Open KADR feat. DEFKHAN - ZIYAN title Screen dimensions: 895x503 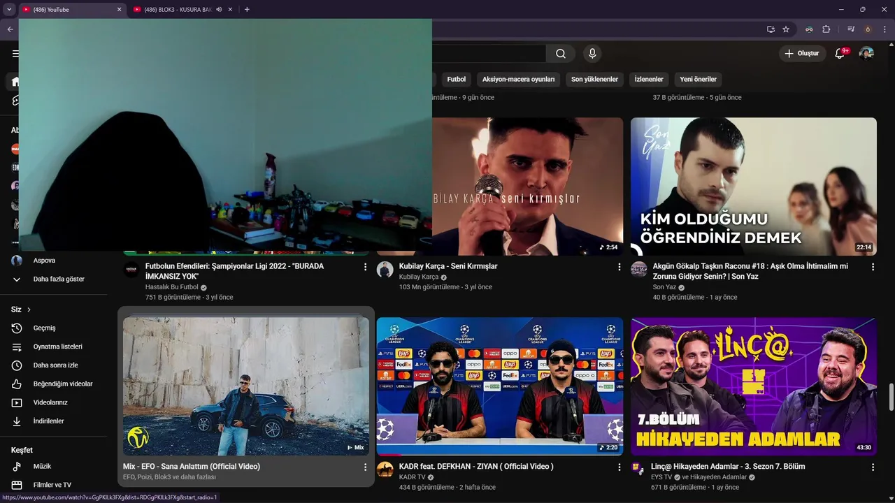[476, 467]
